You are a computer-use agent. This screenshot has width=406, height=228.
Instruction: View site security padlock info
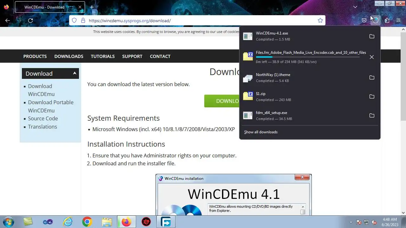[x=83, y=21]
